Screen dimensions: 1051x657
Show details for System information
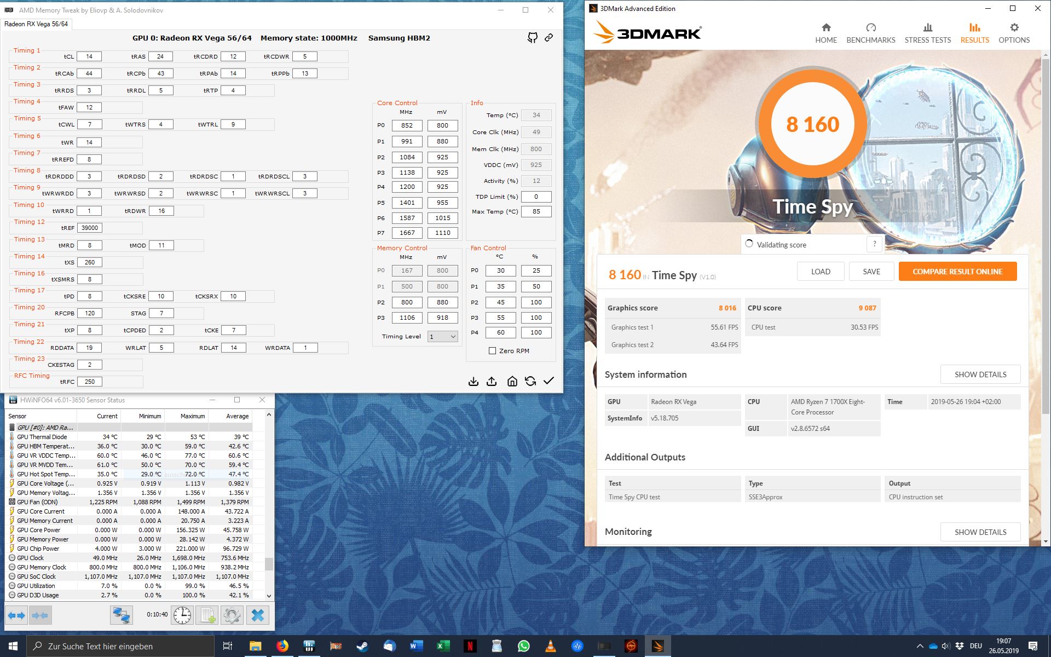pyautogui.click(x=980, y=374)
